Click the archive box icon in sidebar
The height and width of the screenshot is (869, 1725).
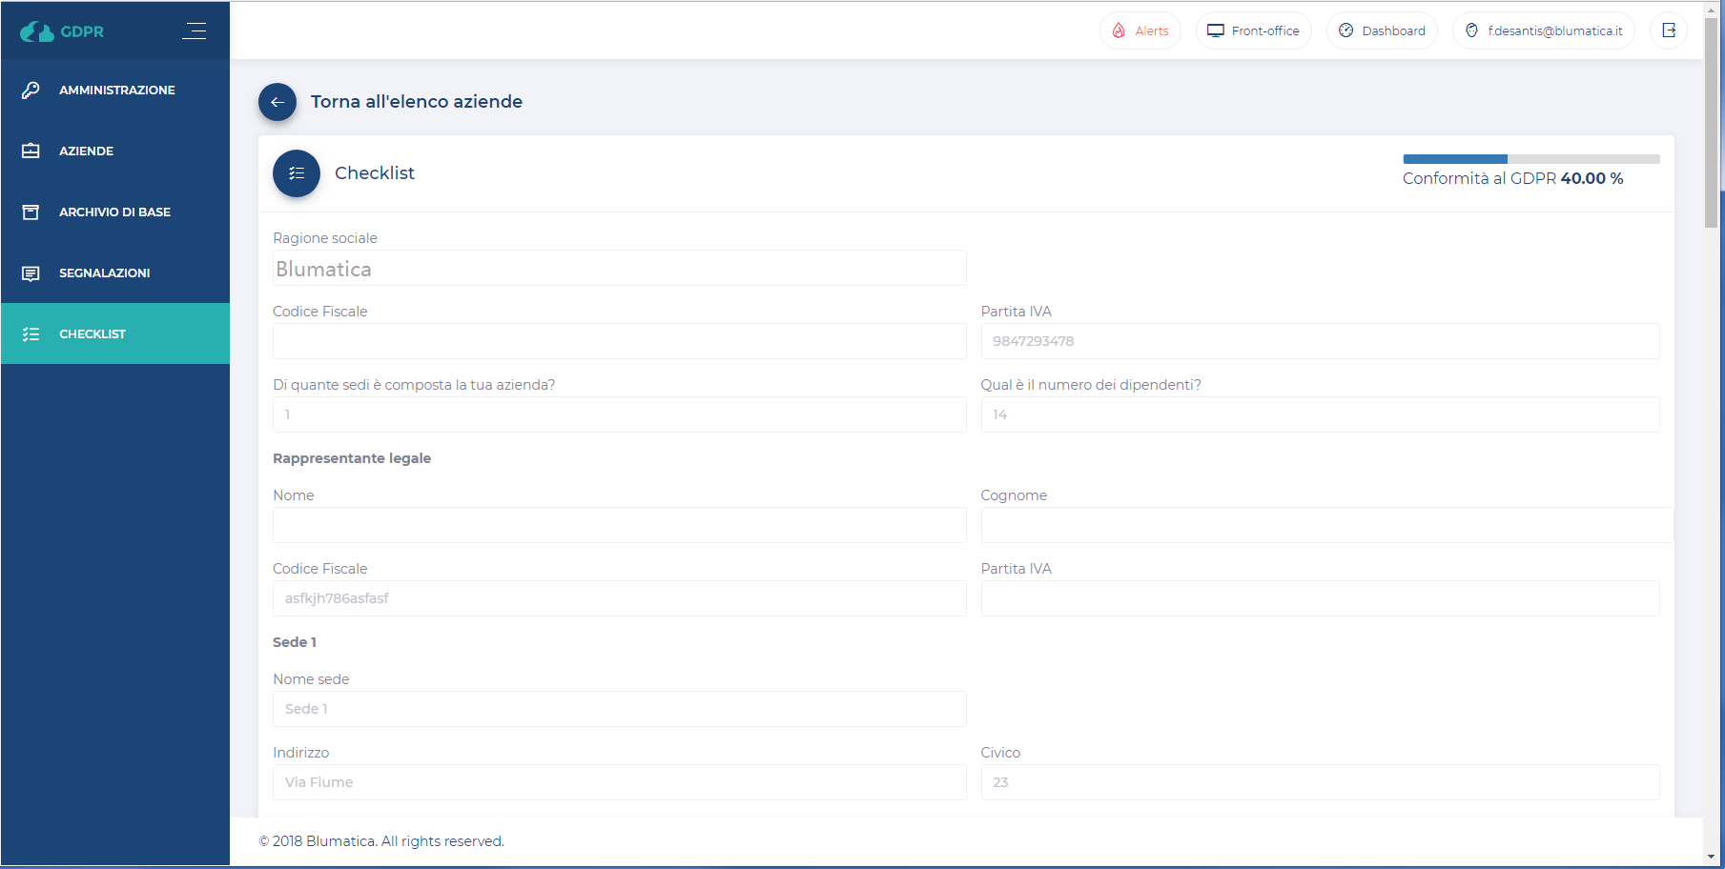31,212
